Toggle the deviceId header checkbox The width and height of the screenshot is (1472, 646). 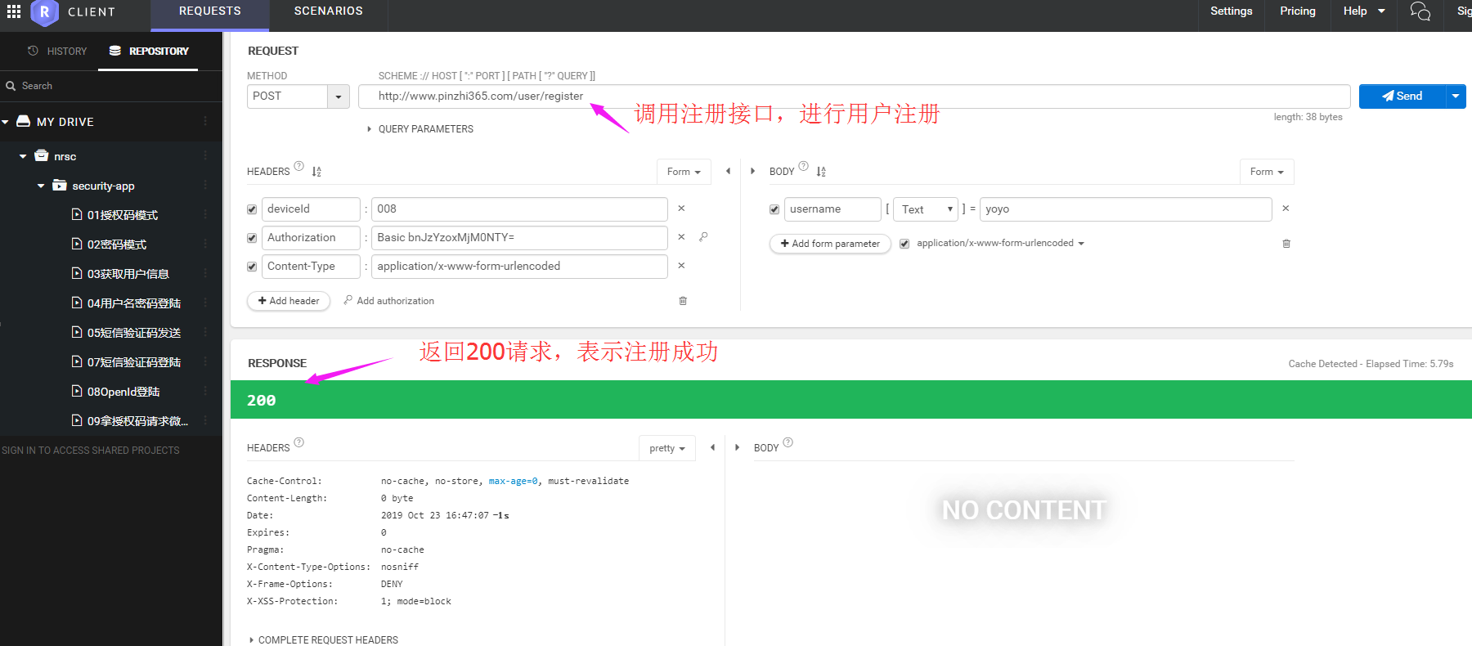252,209
